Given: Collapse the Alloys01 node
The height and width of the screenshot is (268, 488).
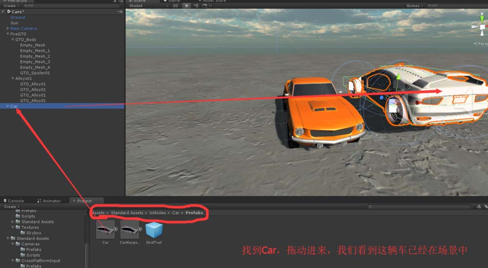Looking at the screenshot, I should tap(13, 78).
